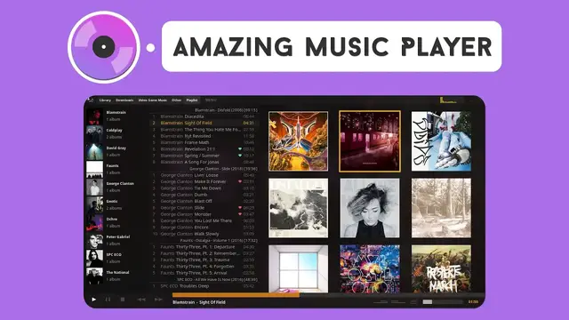
Task: Open the Video Game Music tab
Action: pos(152,100)
